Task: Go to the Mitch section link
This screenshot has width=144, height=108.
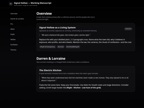Action: 13,29
